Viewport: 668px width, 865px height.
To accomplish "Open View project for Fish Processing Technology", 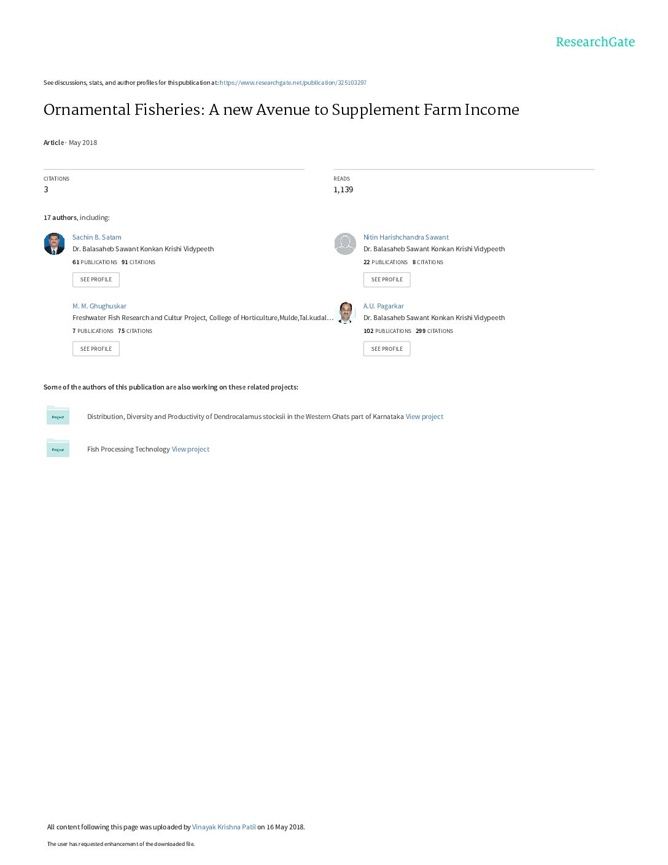I will [190, 449].
